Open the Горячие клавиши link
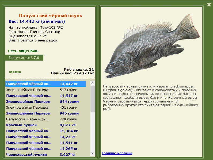The height and width of the screenshot is (160, 213). click(117, 153)
